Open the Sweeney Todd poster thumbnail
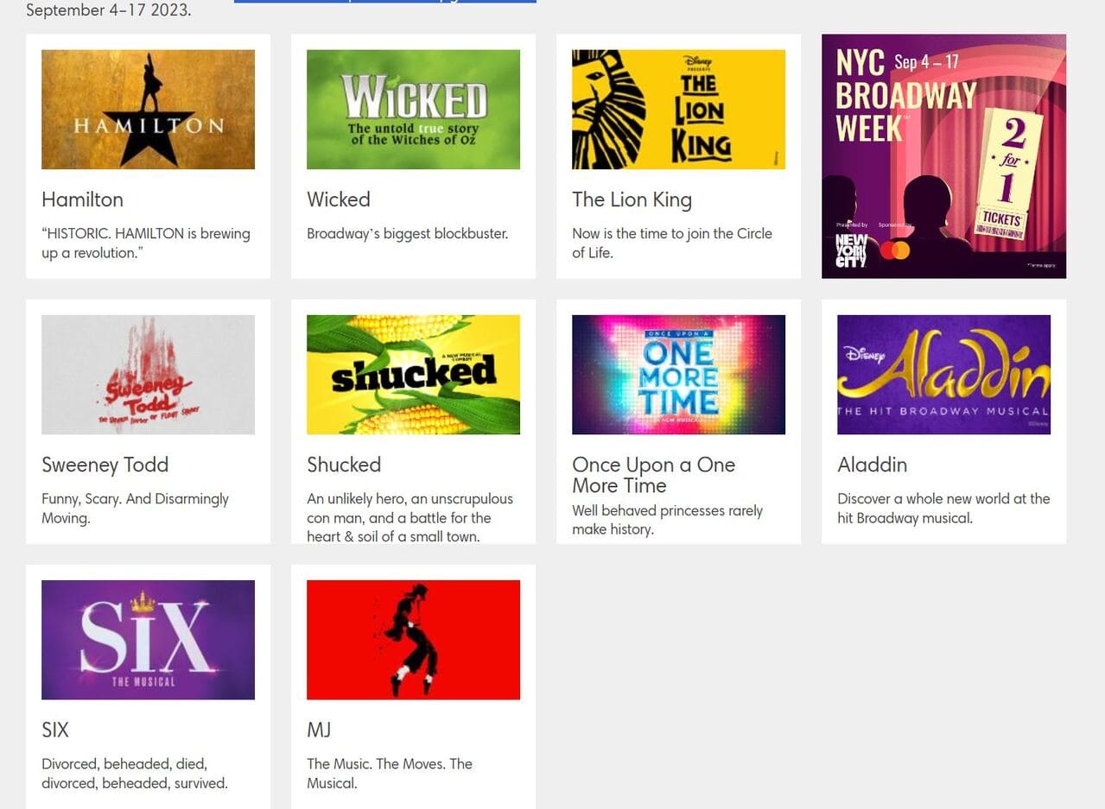1105x809 pixels. (x=148, y=375)
